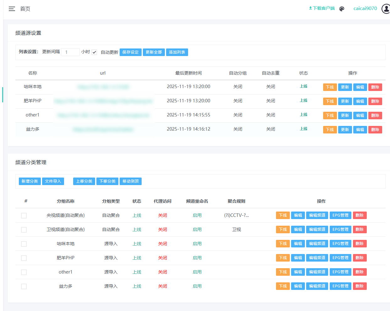The height and width of the screenshot is (311, 390).
Task: Take other1 source offline
Action: [330, 116]
